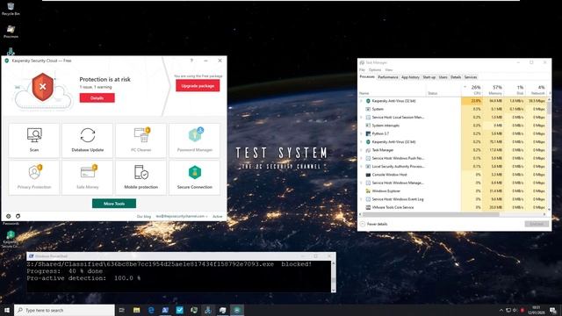Image resolution: width=562 pixels, height=316 pixels.
Task: Click the Python 3.7 process icon
Action: [368, 133]
